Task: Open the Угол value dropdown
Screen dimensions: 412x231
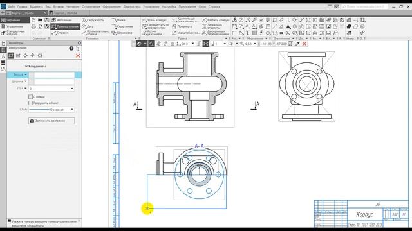Action: 72,89
